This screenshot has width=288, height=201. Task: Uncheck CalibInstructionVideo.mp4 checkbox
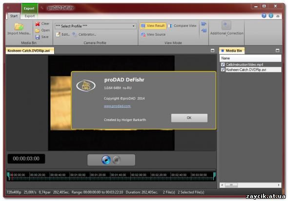pyautogui.click(x=223, y=64)
